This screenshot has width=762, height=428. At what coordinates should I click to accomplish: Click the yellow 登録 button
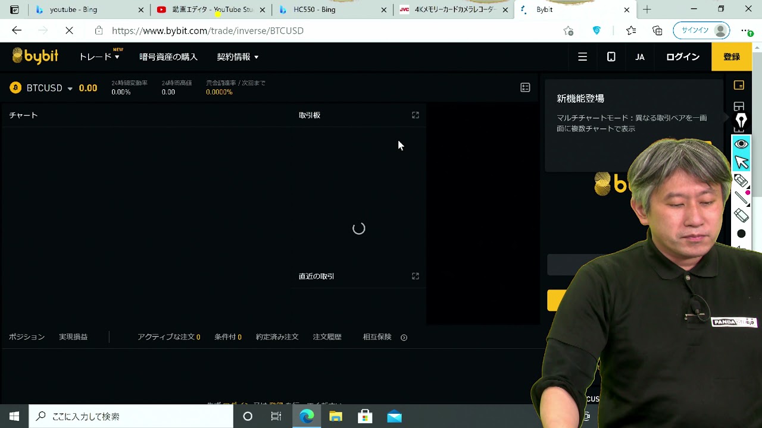(732, 57)
